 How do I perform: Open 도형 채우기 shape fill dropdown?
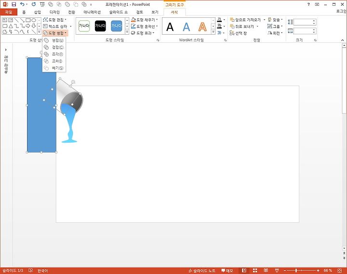pos(145,20)
